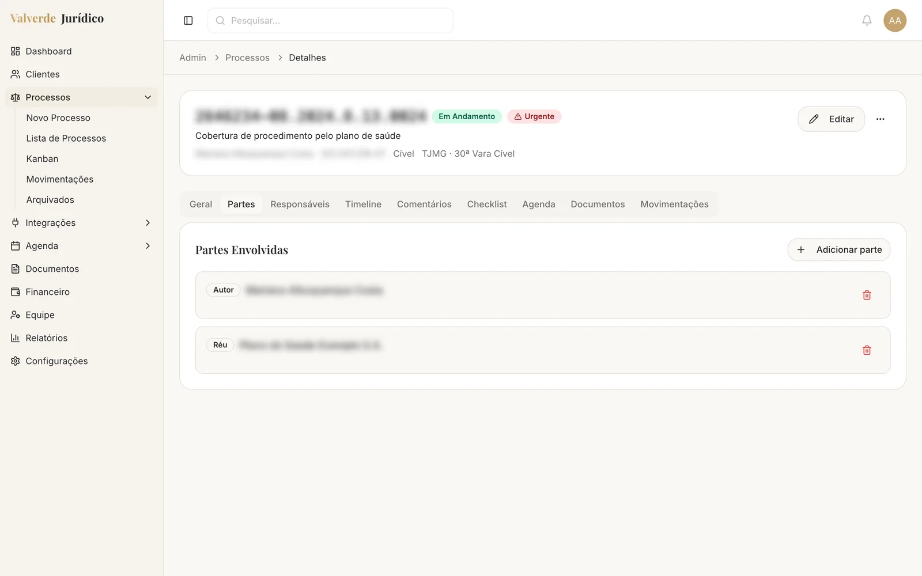Image resolution: width=922 pixels, height=576 pixels.
Task: Focus the Pesquisar search field
Action: click(x=330, y=21)
